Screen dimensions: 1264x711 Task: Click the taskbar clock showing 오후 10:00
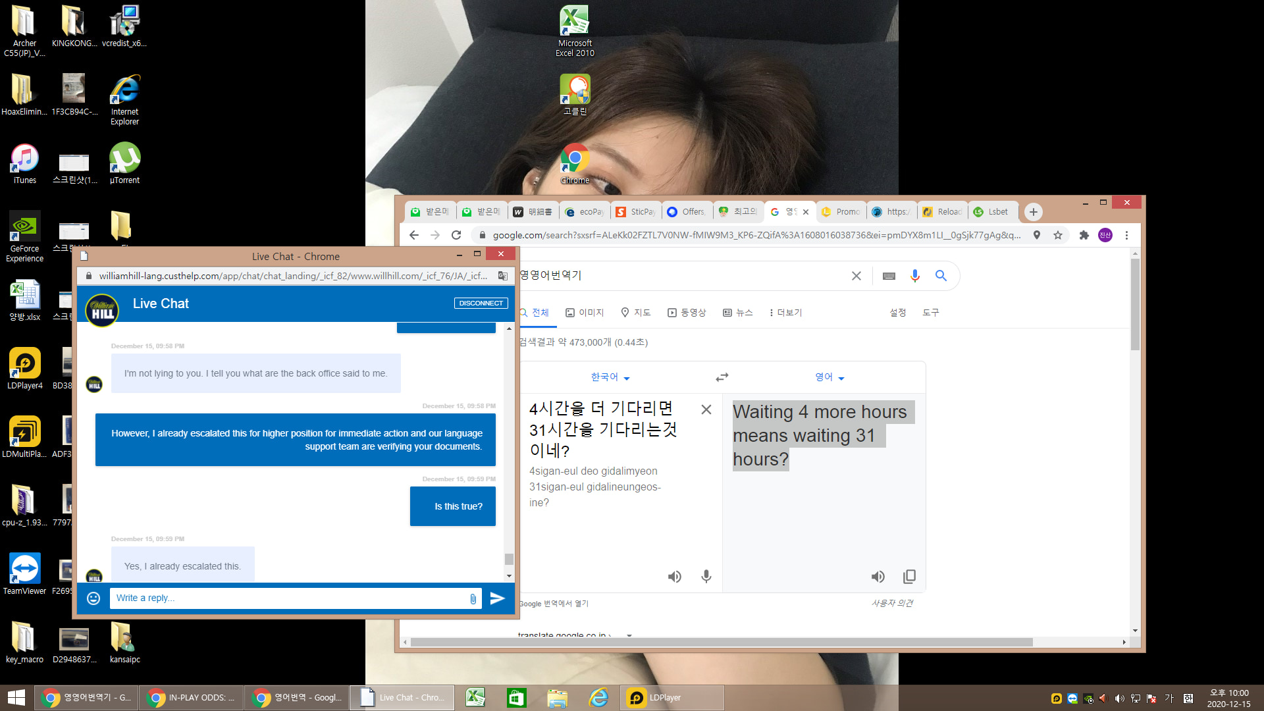[1228, 698]
